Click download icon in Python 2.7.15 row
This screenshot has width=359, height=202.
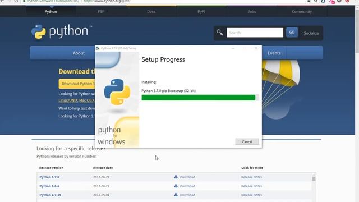point(176,195)
